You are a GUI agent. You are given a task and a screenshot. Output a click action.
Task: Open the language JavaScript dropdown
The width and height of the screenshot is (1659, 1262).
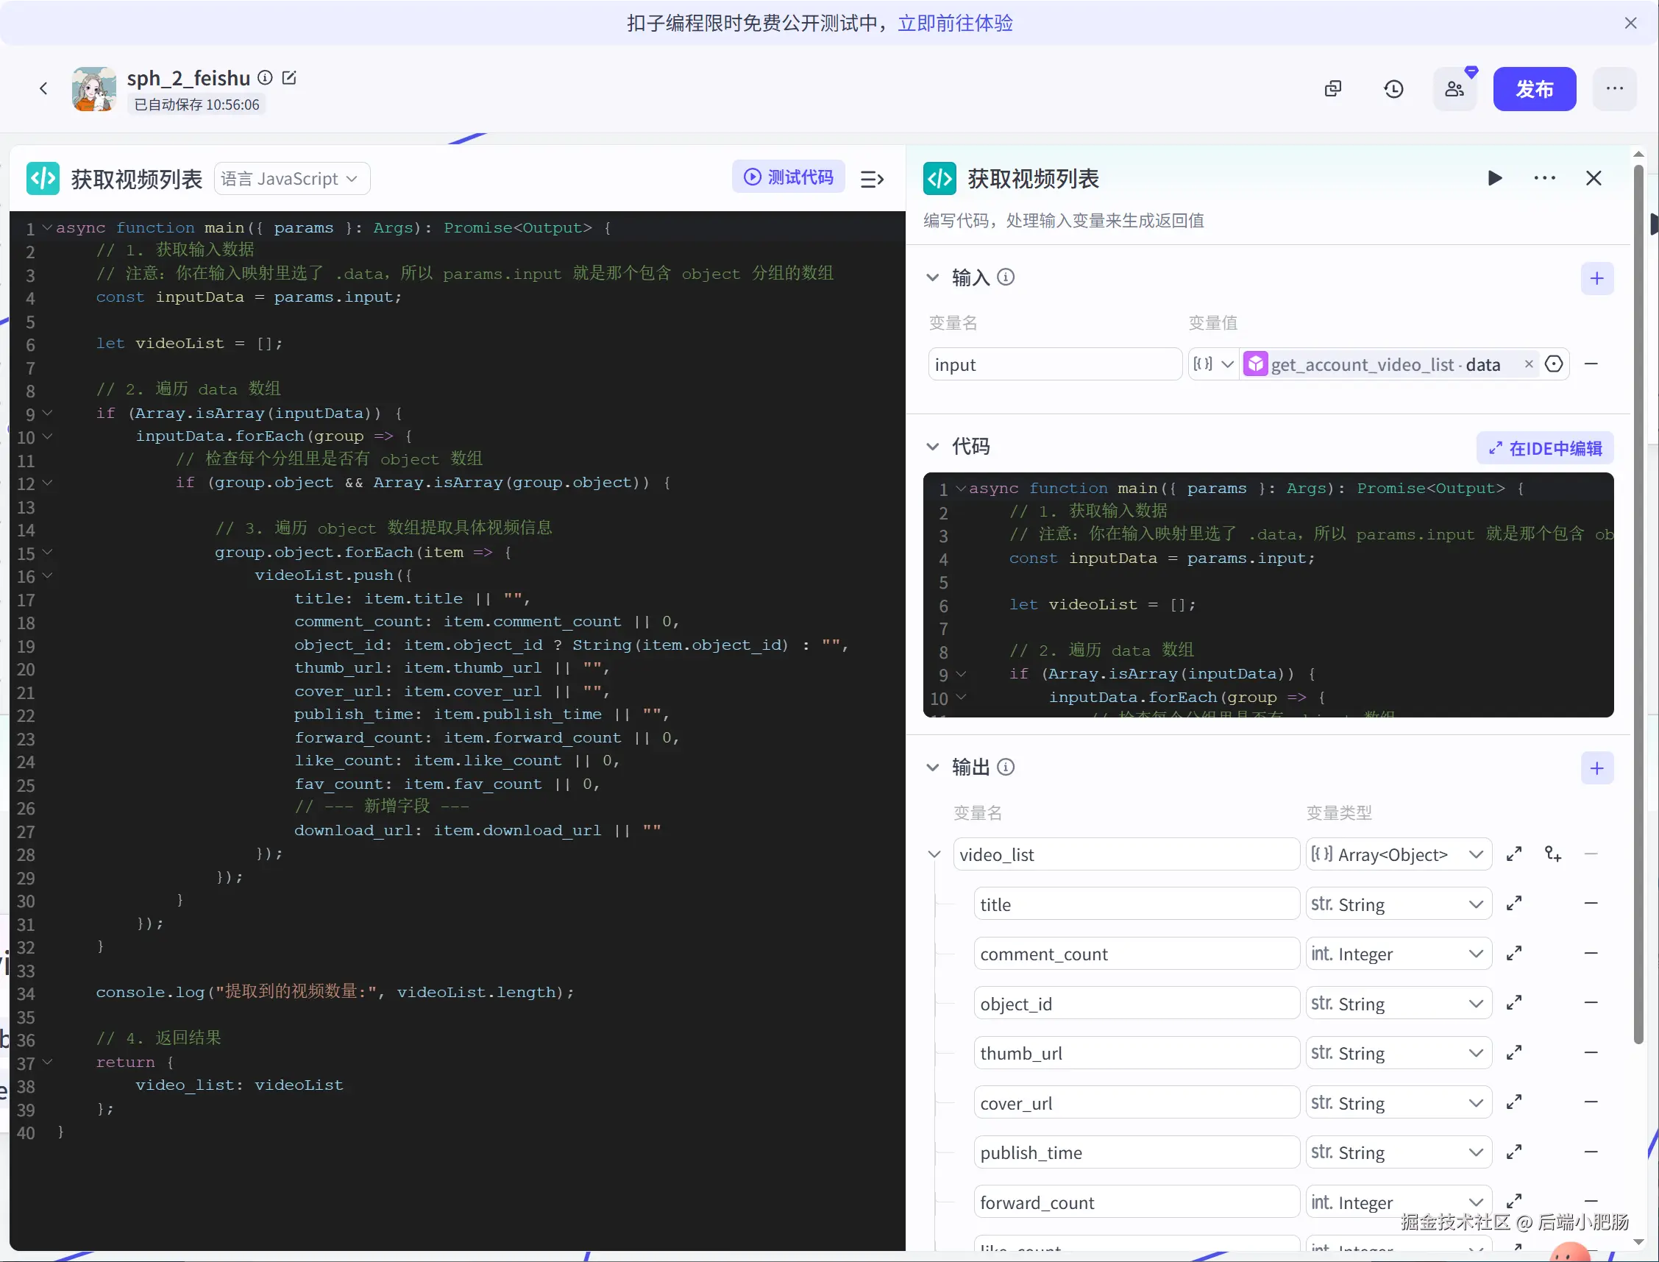(291, 179)
